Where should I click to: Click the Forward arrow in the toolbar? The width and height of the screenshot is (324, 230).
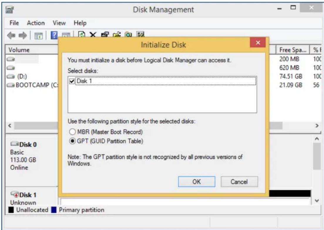[23, 35]
